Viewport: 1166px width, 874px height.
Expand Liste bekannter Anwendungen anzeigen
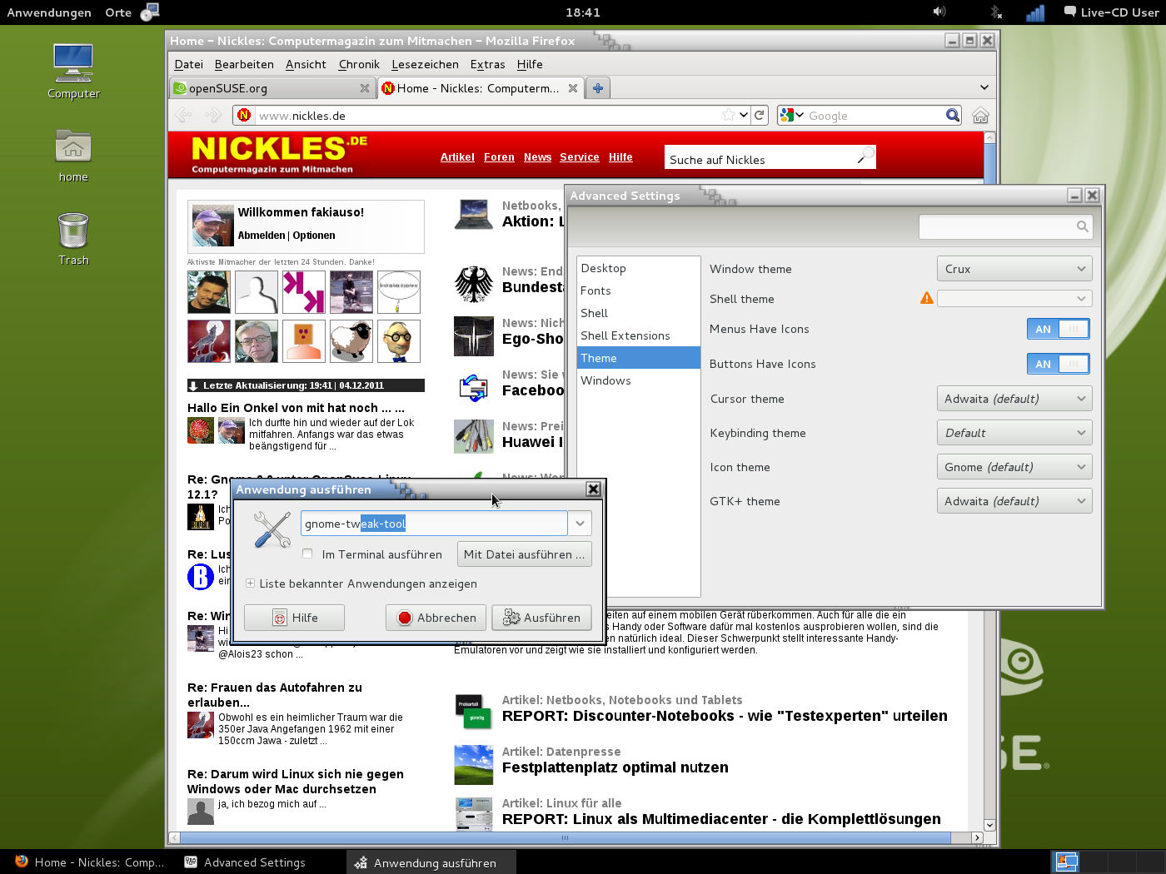(250, 583)
